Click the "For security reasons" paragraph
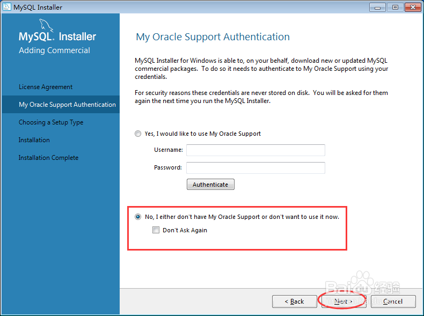This screenshot has height=316, width=424. tap(261, 97)
